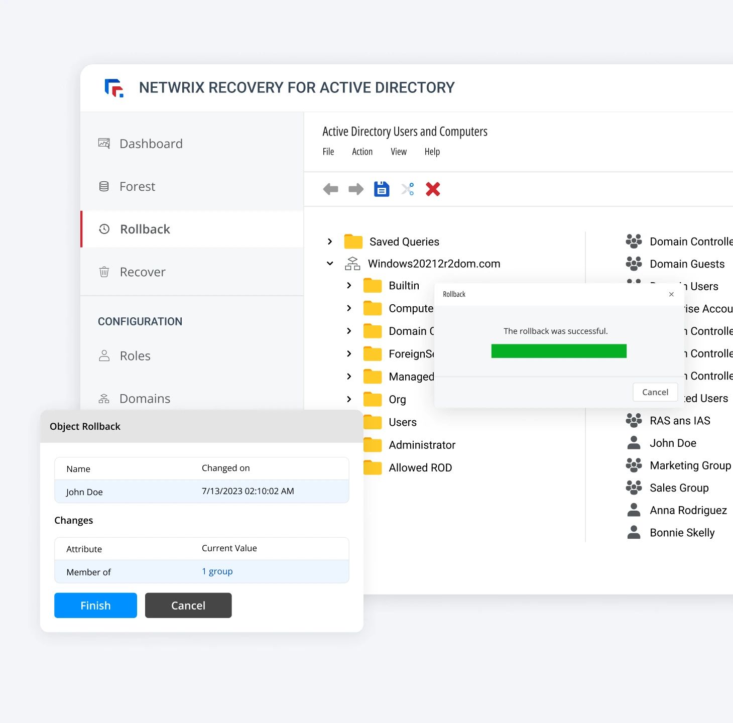Click the John Doe user icon

(x=634, y=443)
